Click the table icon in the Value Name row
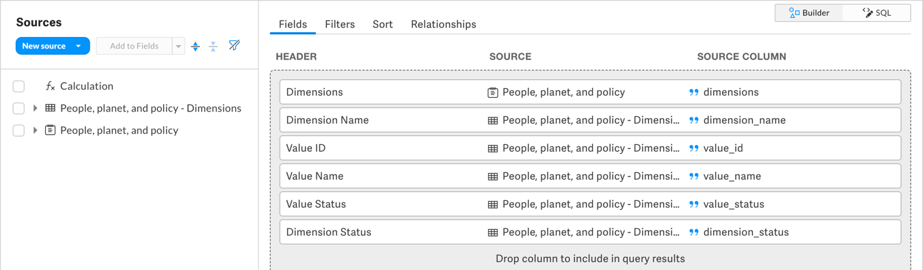The width and height of the screenshot is (923, 270). [492, 176]
